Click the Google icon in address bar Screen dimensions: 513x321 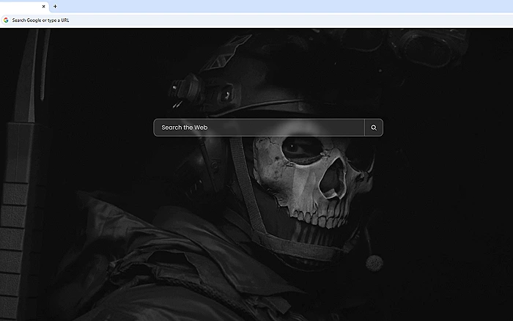pyautogui.click(x=6, y=21)
